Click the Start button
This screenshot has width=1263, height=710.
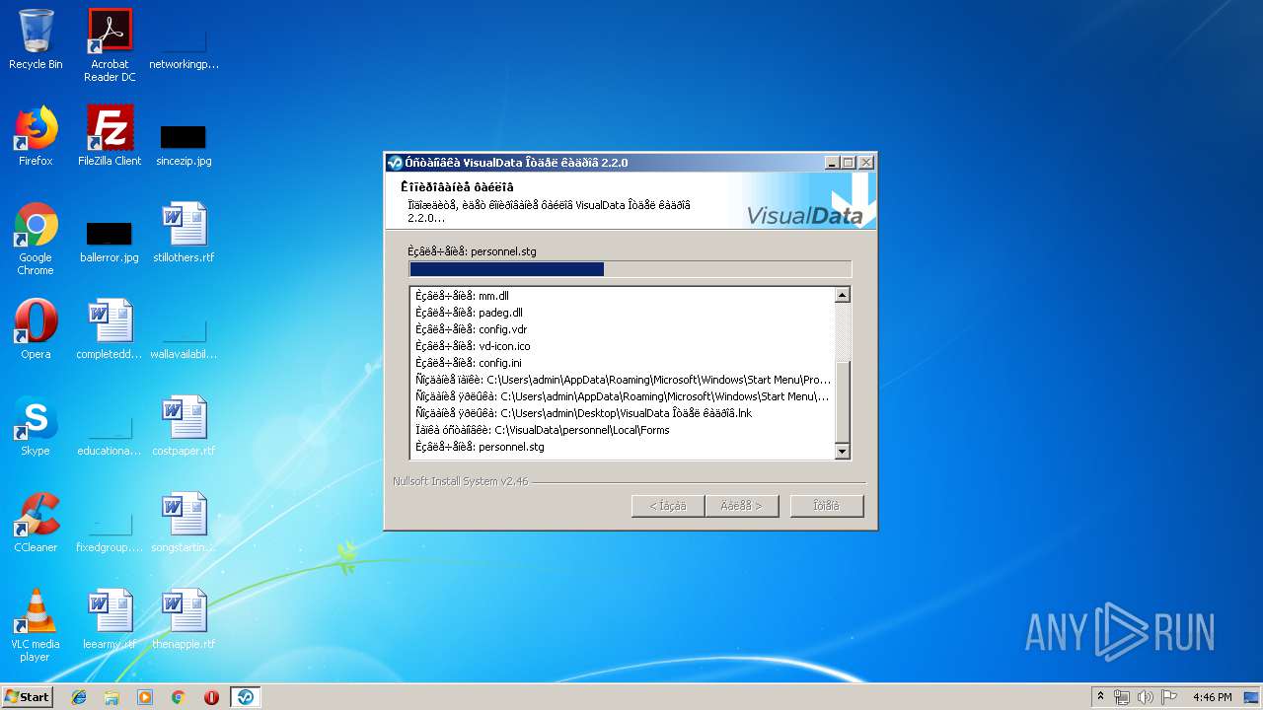[x=28, y=697]
